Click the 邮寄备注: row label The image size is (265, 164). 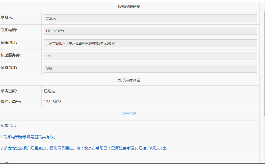coord(9,68)
